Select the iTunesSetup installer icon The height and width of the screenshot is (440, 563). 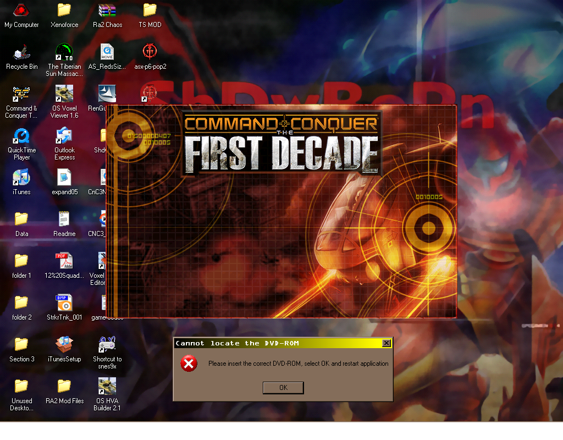[64, 345]
